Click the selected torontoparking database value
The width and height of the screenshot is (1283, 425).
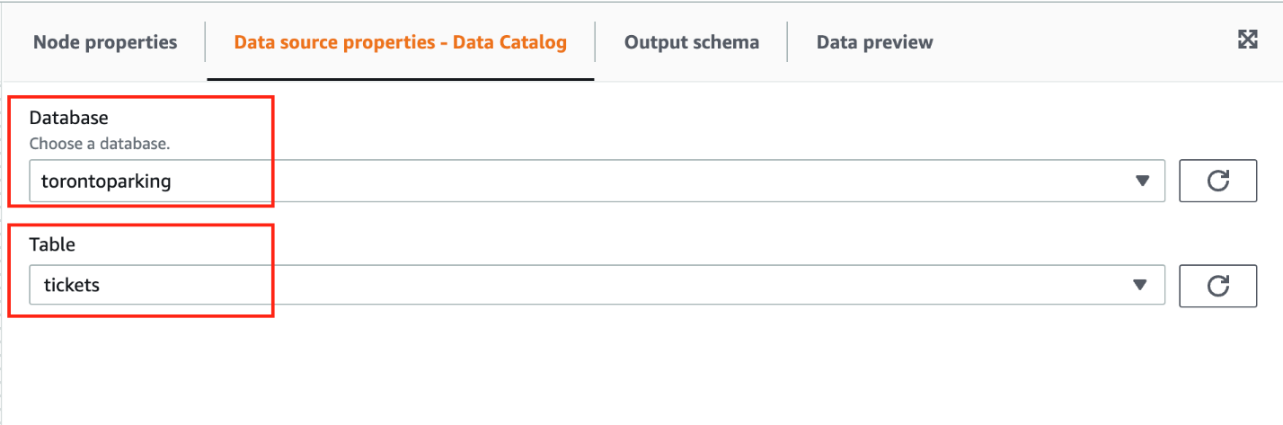[x=106, y=181]
